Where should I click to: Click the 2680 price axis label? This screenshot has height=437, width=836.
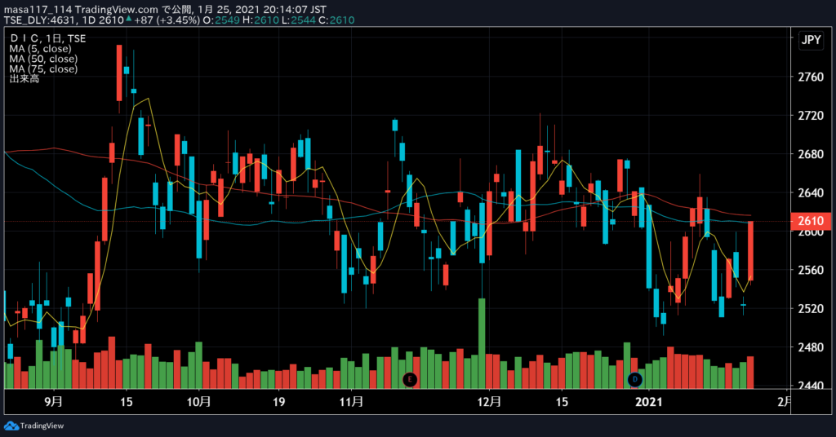(x=811, y=154)
